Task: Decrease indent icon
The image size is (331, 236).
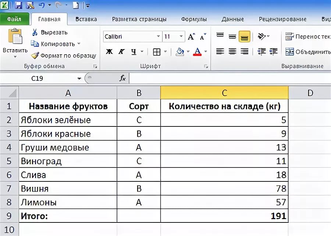Action: click(x=262, y=52)
